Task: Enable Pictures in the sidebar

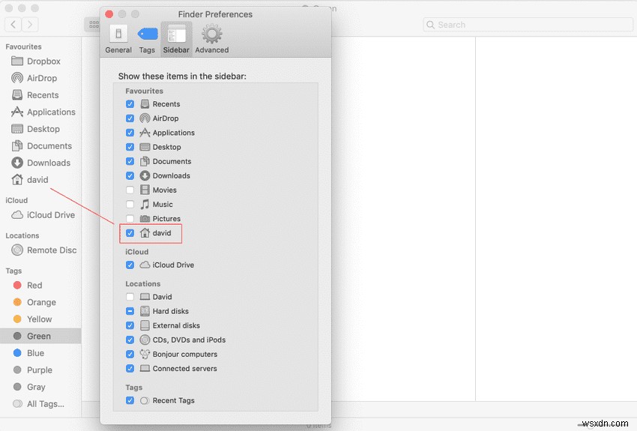Action: pyautogui.click(x=130, y=219)
